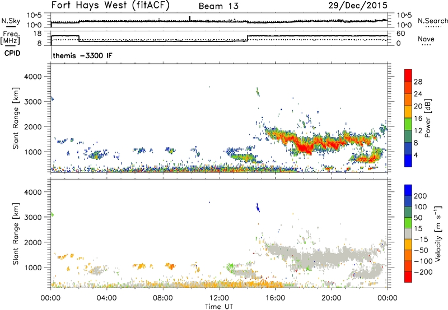The image size is (448, 310).
Task: Click the '12:00' time axis tick label
Action: (219, 298)
